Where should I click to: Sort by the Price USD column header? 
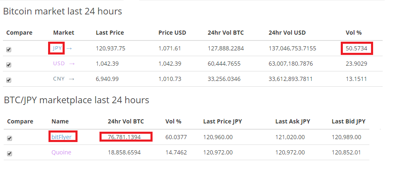pos(172,33)
